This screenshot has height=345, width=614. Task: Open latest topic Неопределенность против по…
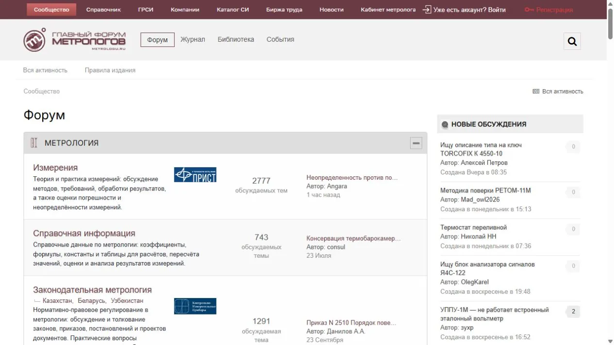pyautogui.click(x=352, y=177)
